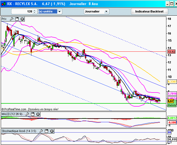Maximize the RX Recylex chart window
This screenshot has width=177, height=145.
172,4
